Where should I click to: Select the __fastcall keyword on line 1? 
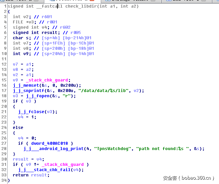pyautogui.click(x=50, y=6)
